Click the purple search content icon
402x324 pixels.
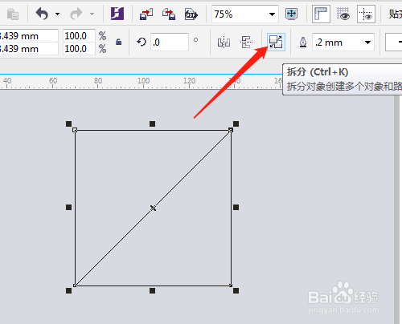pos(117,14)
